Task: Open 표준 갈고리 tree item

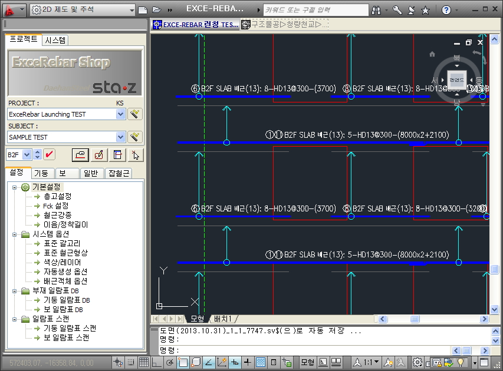Action: [62, 243]
